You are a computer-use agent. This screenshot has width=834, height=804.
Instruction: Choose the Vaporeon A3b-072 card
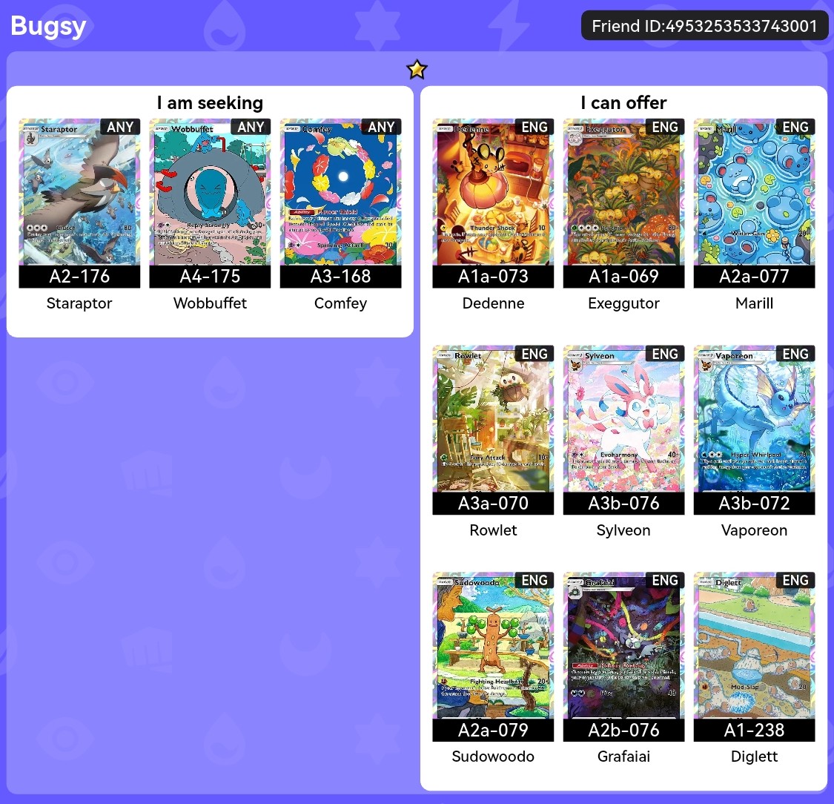point(754,430)
